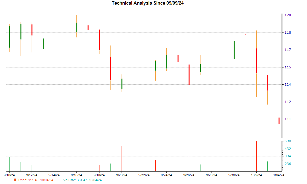Click the 334 volume axis label

(x=288, y=156)
